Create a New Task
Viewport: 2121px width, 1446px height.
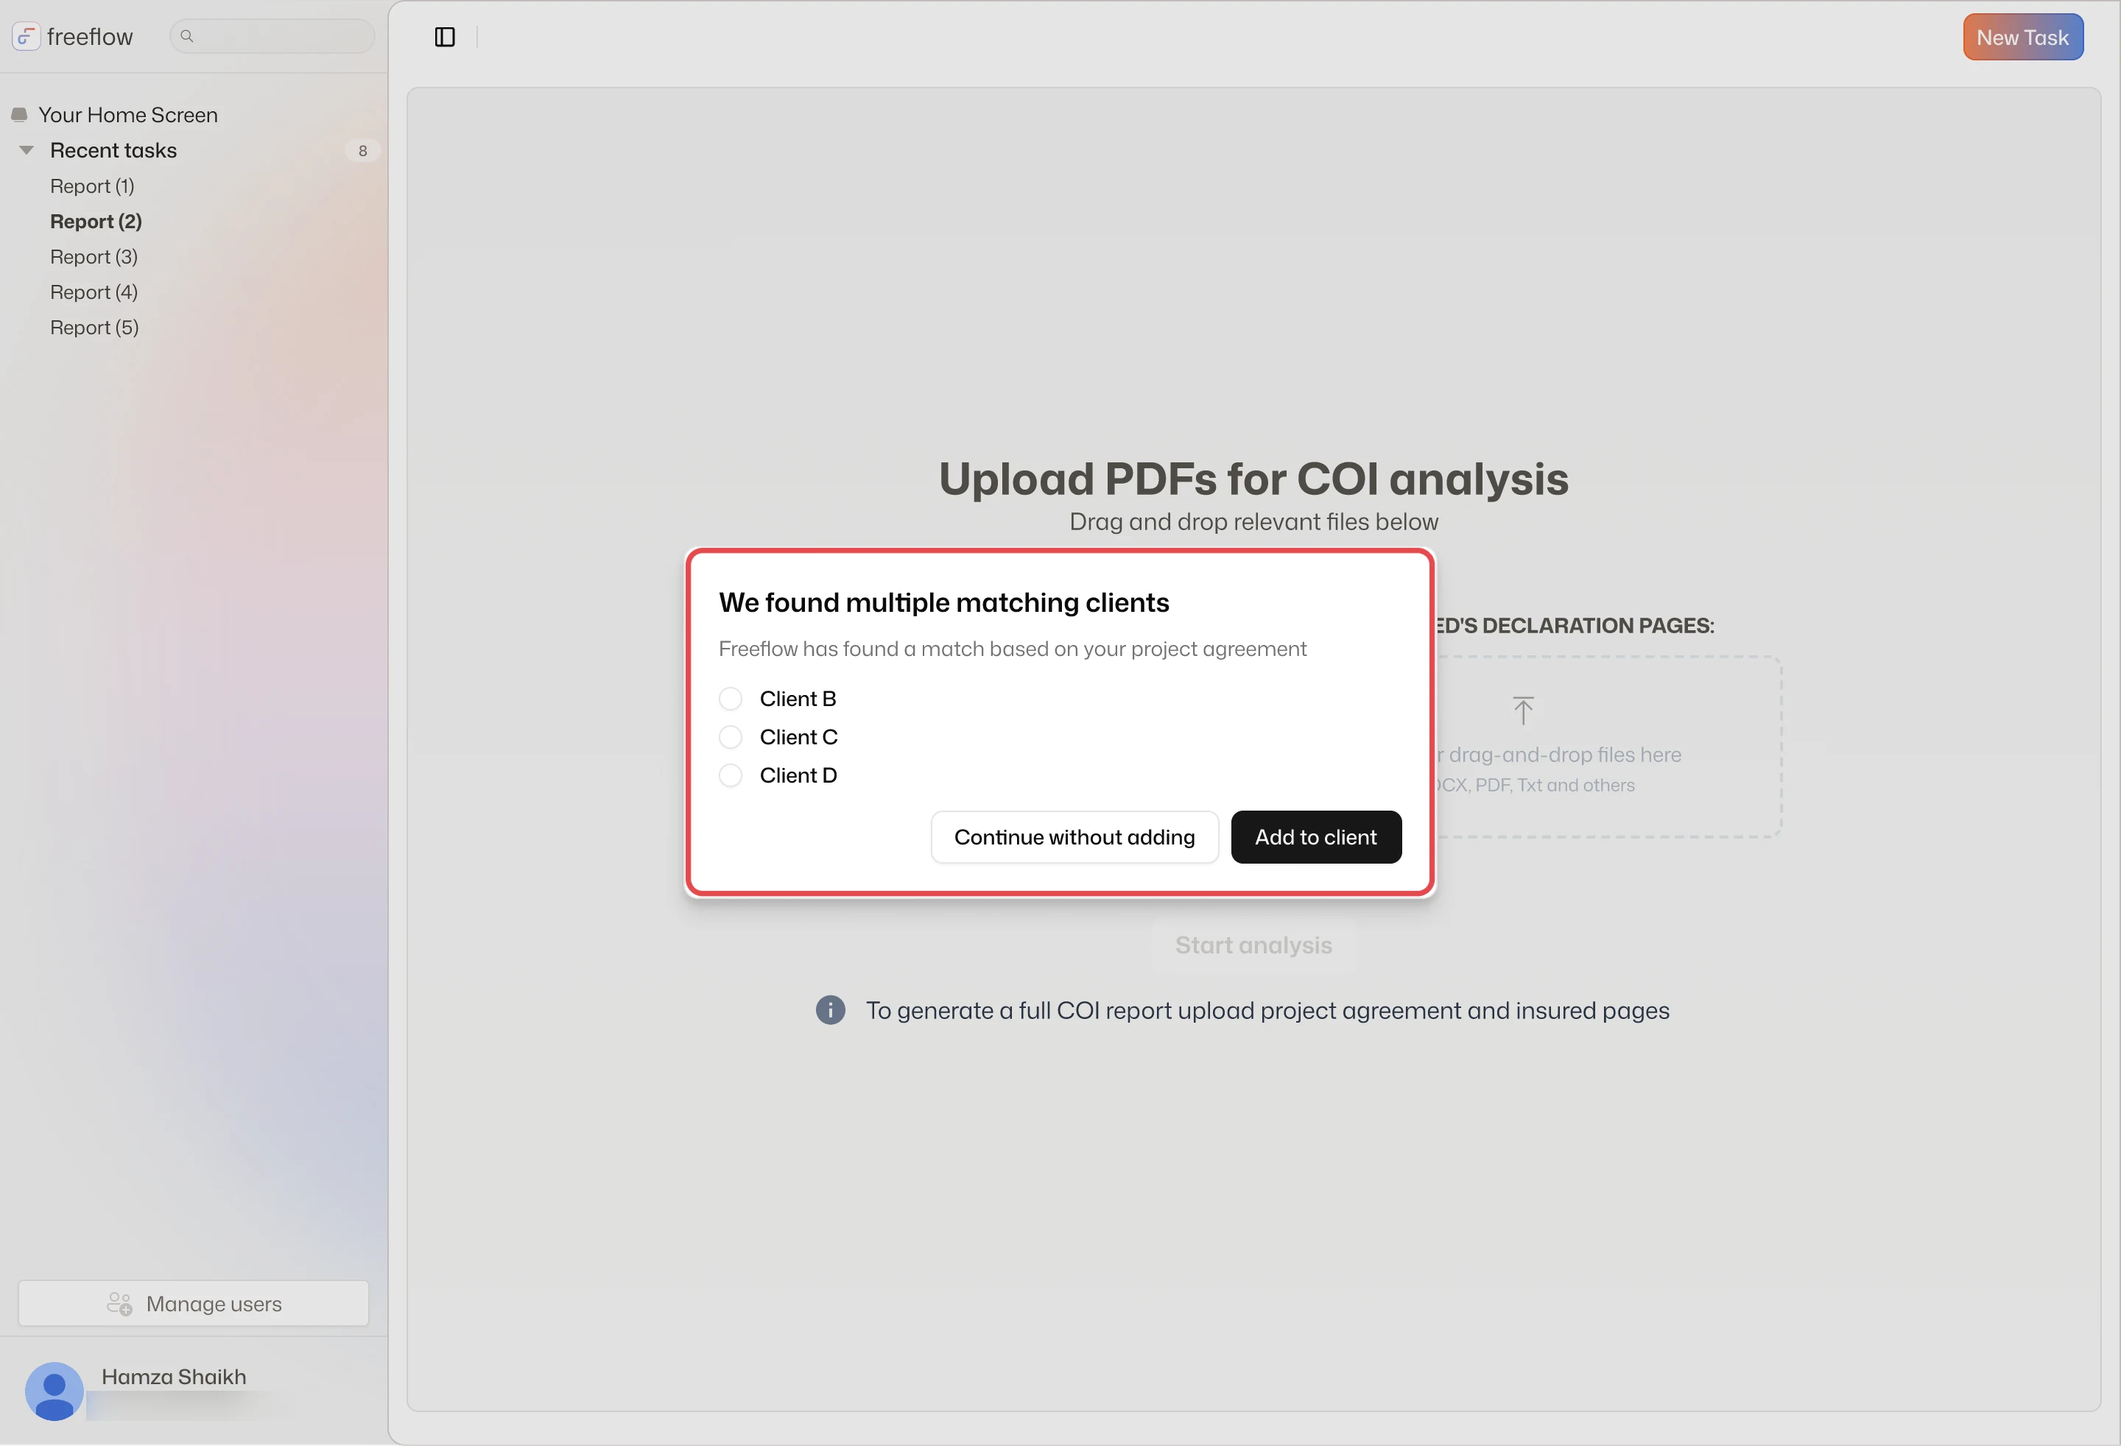(x=2022, y=38)
